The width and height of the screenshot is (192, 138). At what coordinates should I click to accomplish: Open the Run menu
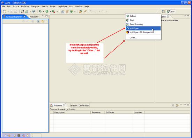pos(71,7)
